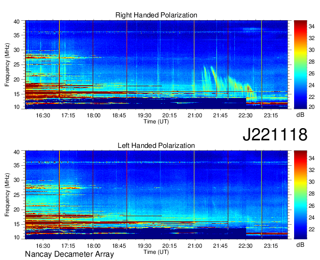
Task: Click the 40 MHz tick label on top plot
Action: (17, 22)
